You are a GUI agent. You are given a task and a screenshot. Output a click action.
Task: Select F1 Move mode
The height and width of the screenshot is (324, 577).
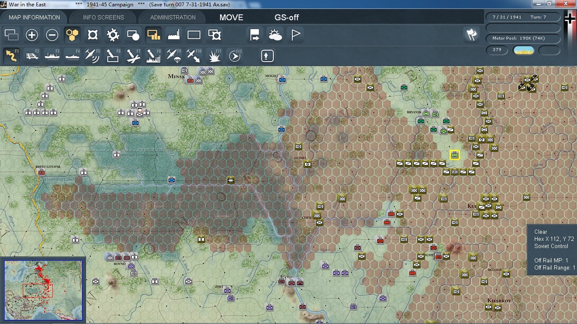pos(11,56)
